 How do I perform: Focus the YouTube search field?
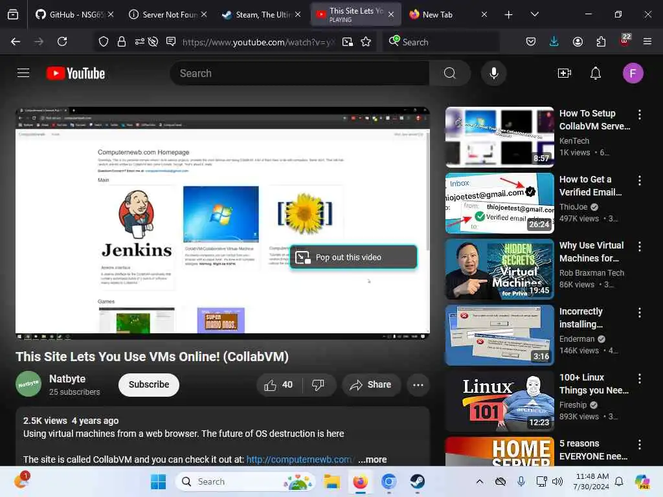pyautogui.click(x=299, y=73)
